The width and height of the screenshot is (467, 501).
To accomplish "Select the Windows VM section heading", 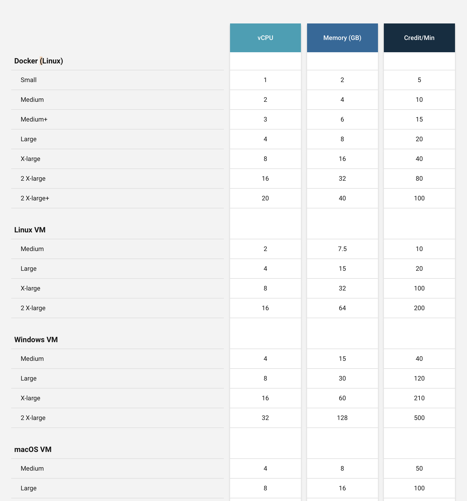I will click(x=36, y=340).
